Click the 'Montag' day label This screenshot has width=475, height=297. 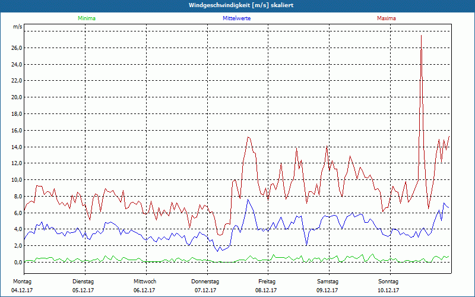22,282
